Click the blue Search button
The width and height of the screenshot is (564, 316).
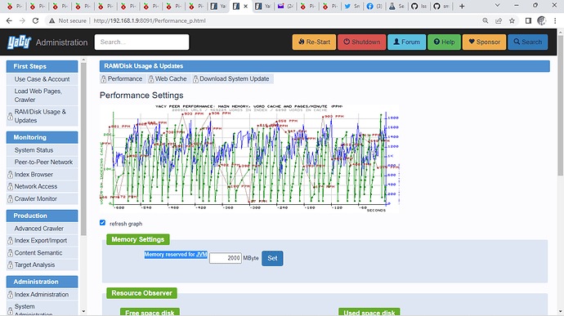pyautogui.click(x=528, y=42)
